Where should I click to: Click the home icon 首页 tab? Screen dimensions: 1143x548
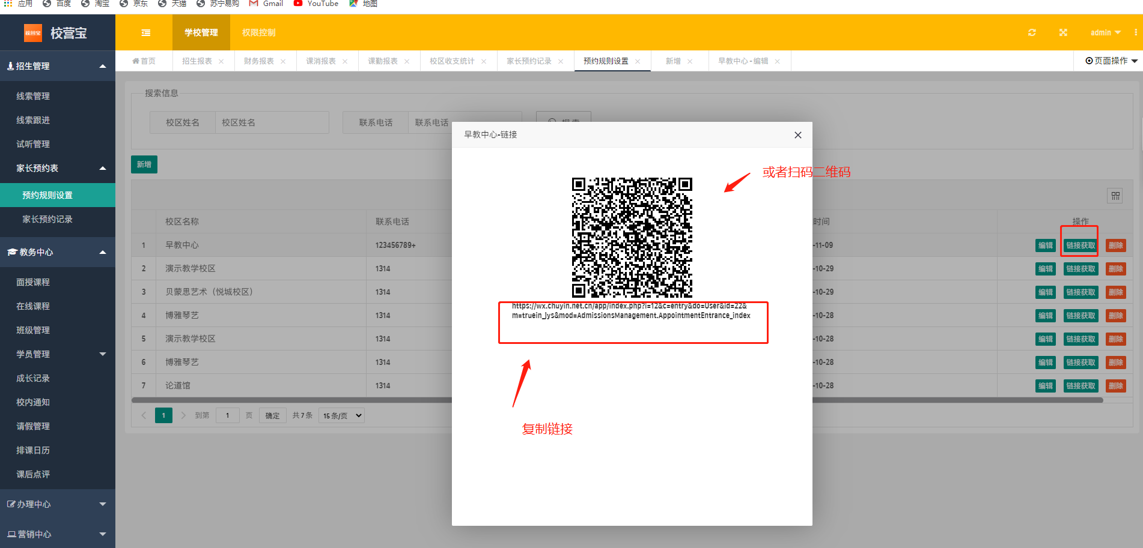click(x=144, y=61)
